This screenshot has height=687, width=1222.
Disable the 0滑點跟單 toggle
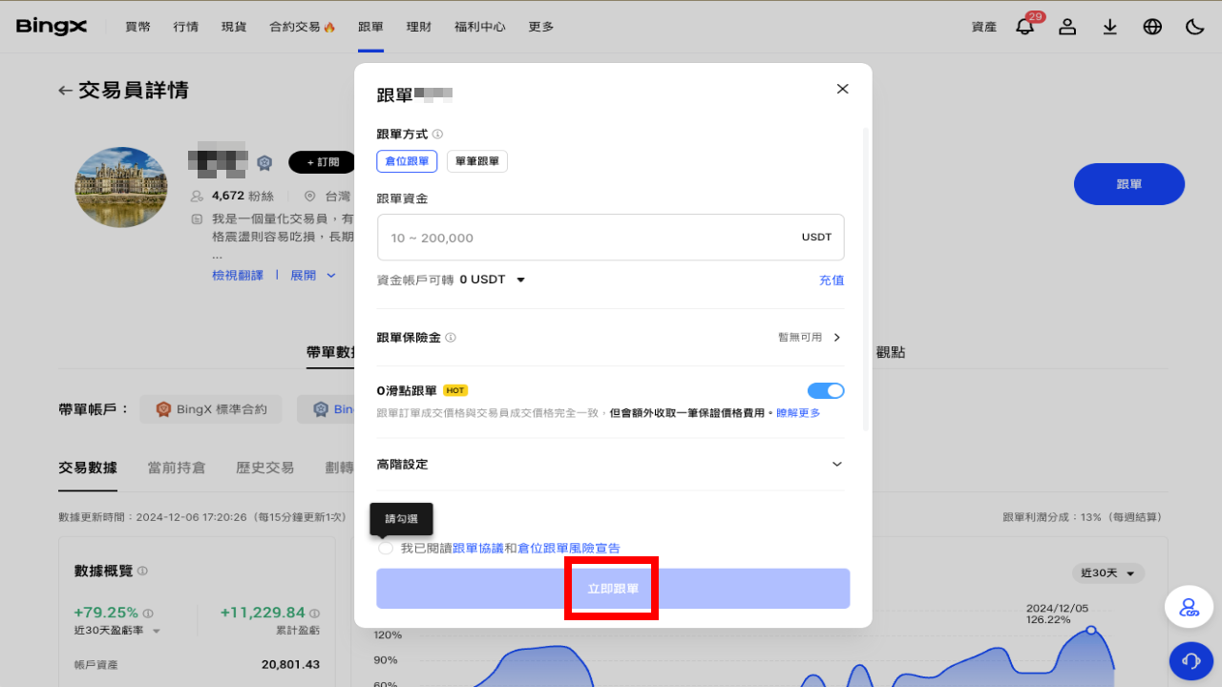tap(825, 390)
